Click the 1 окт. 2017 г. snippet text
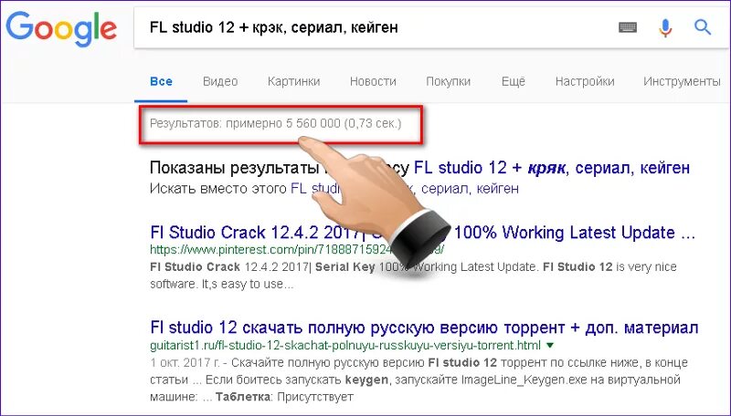 418,380
